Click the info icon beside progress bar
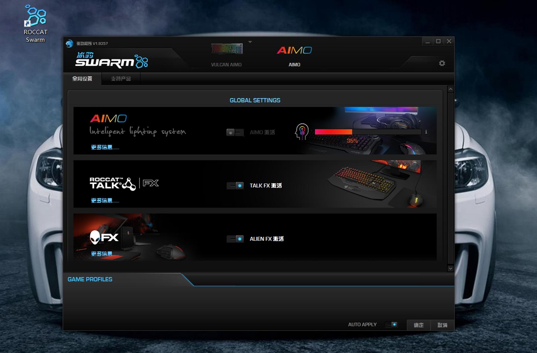 tap(426, 132)
